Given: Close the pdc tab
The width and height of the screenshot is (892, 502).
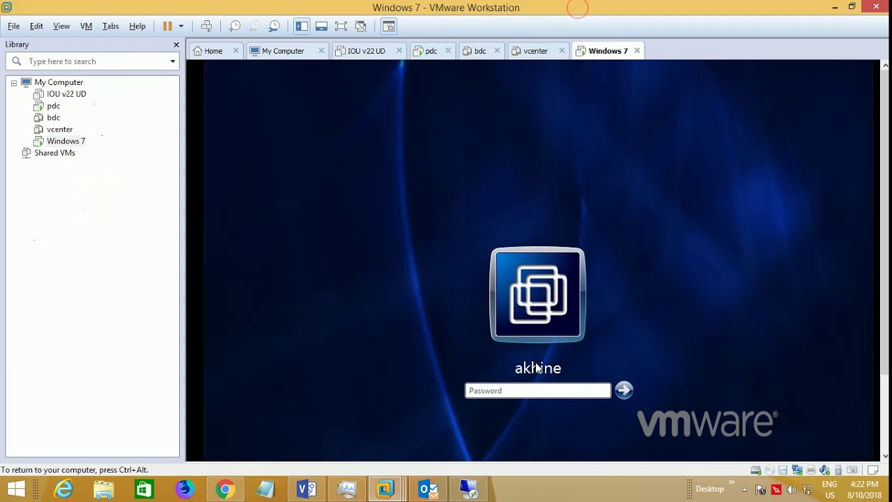Looking at the screenshot, I should (x=448, y=51).
